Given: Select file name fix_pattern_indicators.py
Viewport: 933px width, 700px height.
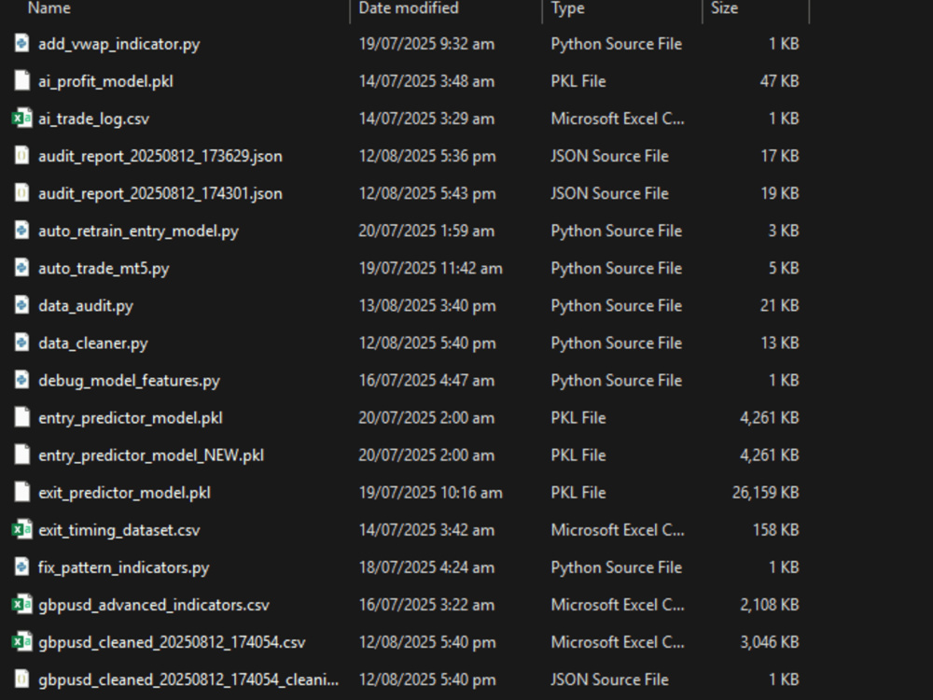Looking at the screenshot, I should pyautogui.click(x=124, y=567).
